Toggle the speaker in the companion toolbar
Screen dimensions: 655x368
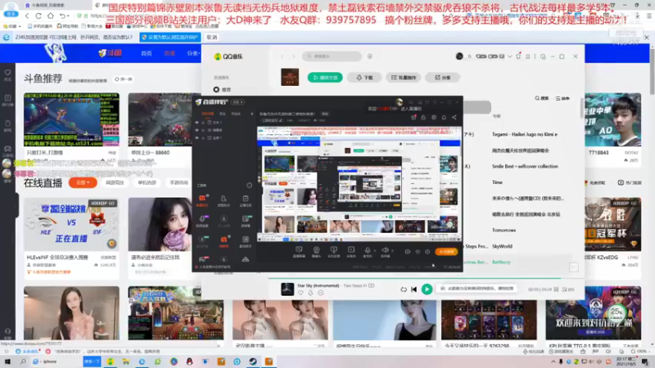pyautogui.click(x=385, y=250)
